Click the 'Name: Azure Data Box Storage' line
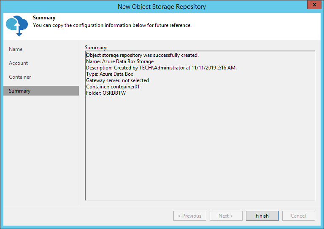The height and width of the screenshot is (229, 324). click(x=120, y=61)
